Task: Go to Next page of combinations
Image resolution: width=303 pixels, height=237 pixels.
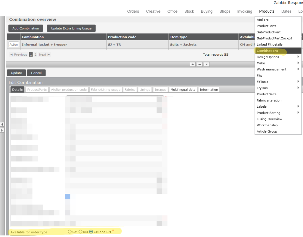Action: [x=44, y=54]
